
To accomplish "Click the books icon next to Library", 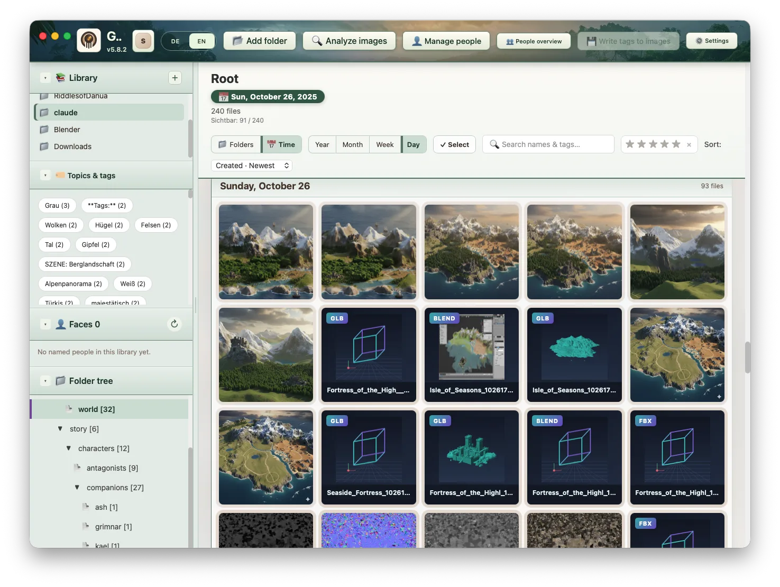I will coord(61,78).
